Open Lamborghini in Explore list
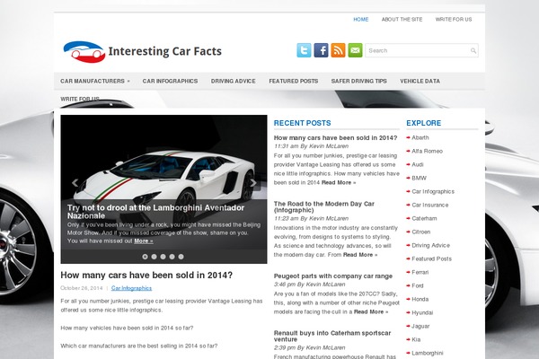The width and height of the screenshot is (539, 359). coord(428,353)
